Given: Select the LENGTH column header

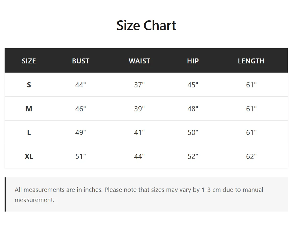Looking at the screenshot, I should coord(251,61).
